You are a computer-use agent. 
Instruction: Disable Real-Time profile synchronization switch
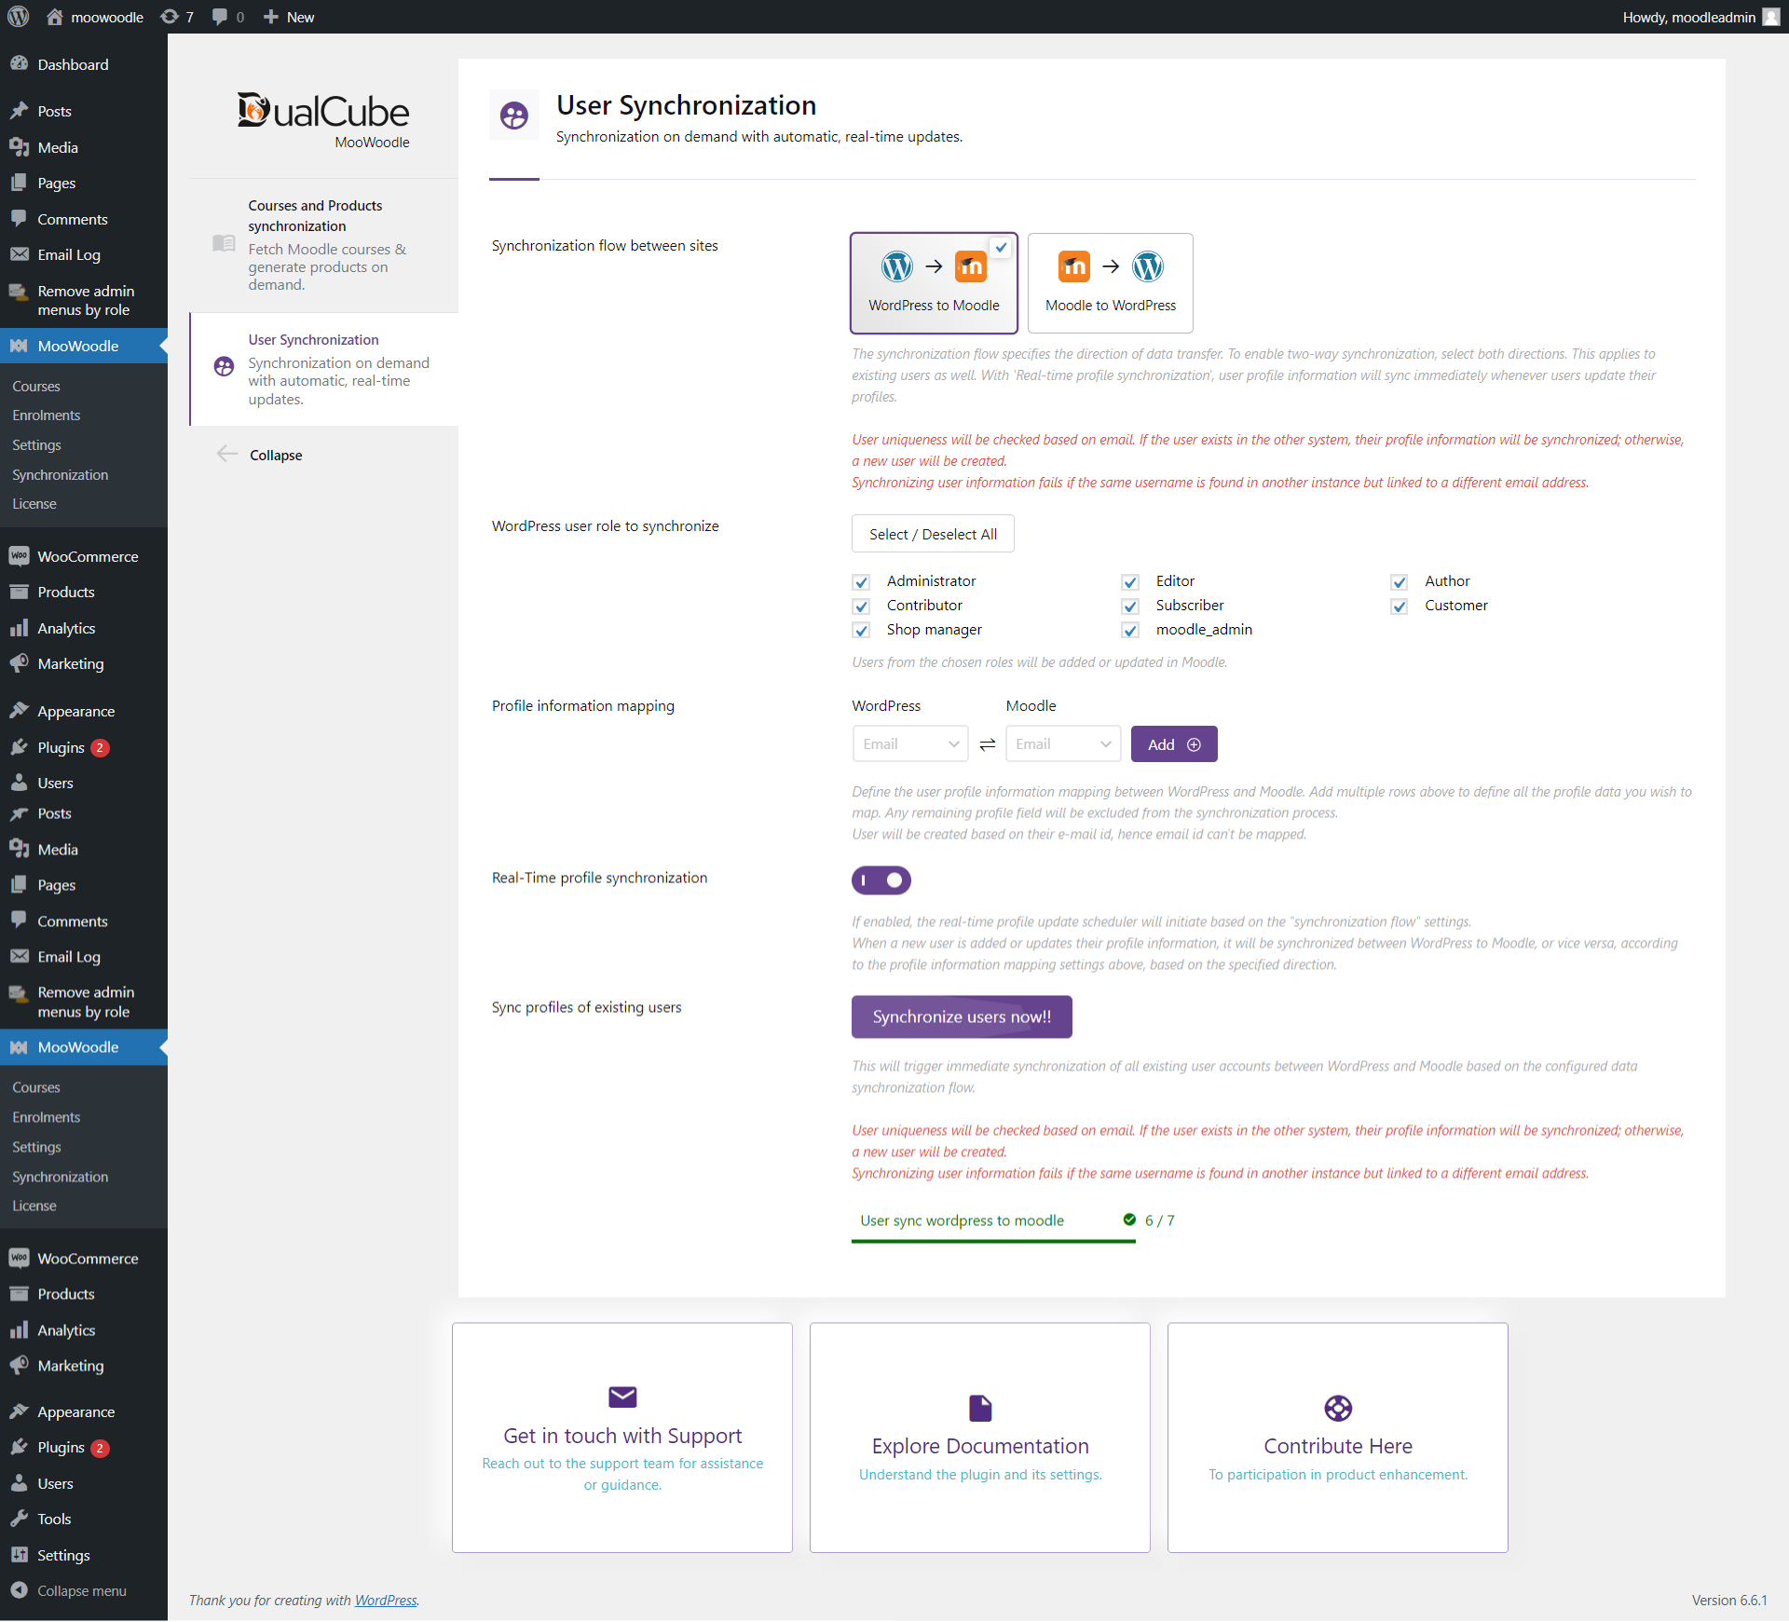[x=881, y=879]
